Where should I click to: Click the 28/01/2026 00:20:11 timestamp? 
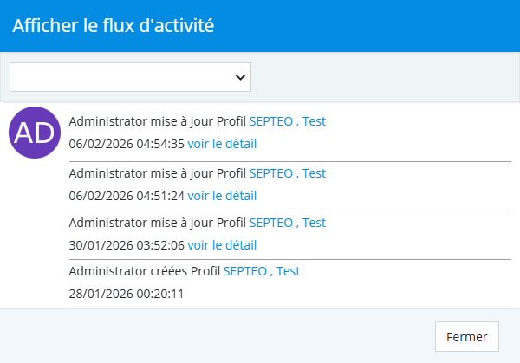click(x=127, y=294)
